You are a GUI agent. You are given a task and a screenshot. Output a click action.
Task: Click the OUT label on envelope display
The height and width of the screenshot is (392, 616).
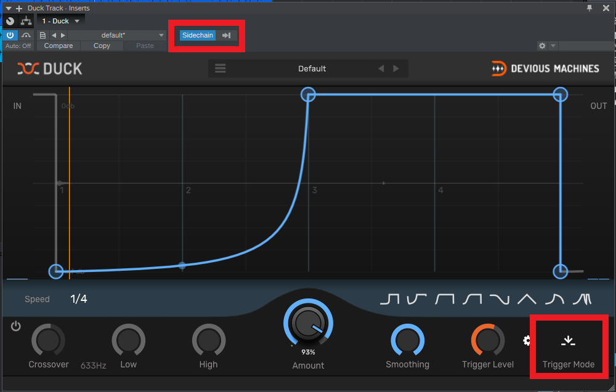pos(598,106)
